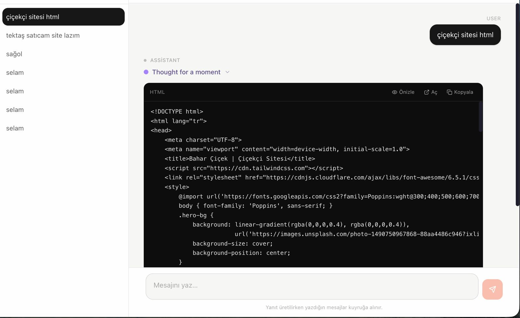Click the meta charset="UTF-8" code line
The image size is (520, 318).
(203, 140)
